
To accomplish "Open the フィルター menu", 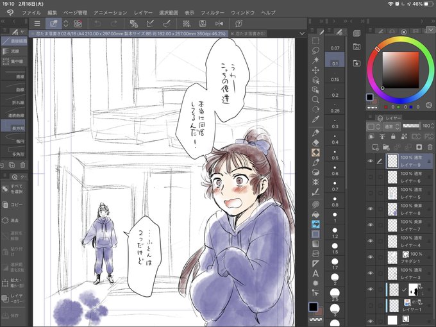I will tap(212, 13).
